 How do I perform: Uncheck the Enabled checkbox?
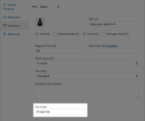37,34
